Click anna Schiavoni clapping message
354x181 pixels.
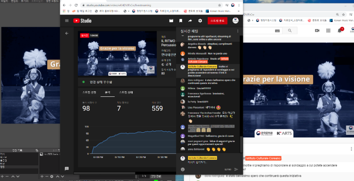coord(208,150)
